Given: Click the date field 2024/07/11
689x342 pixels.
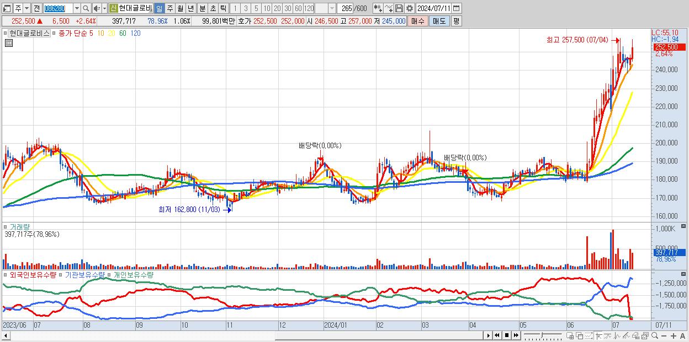Looking at the screenshot, I should (x=434, y=8).
